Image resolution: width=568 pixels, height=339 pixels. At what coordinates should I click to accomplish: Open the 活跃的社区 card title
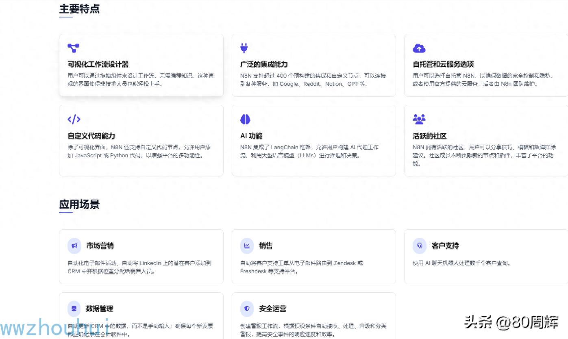pos(429,136)
